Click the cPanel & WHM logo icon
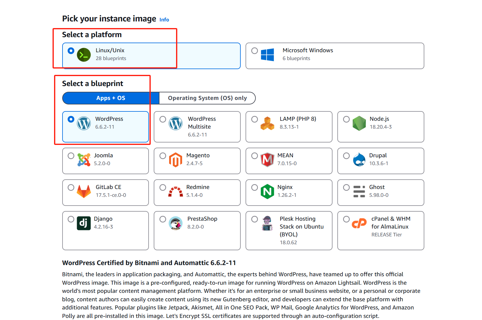Image resolution: width=482 pixels, height=320 pixels. click(x=359, y=224)
